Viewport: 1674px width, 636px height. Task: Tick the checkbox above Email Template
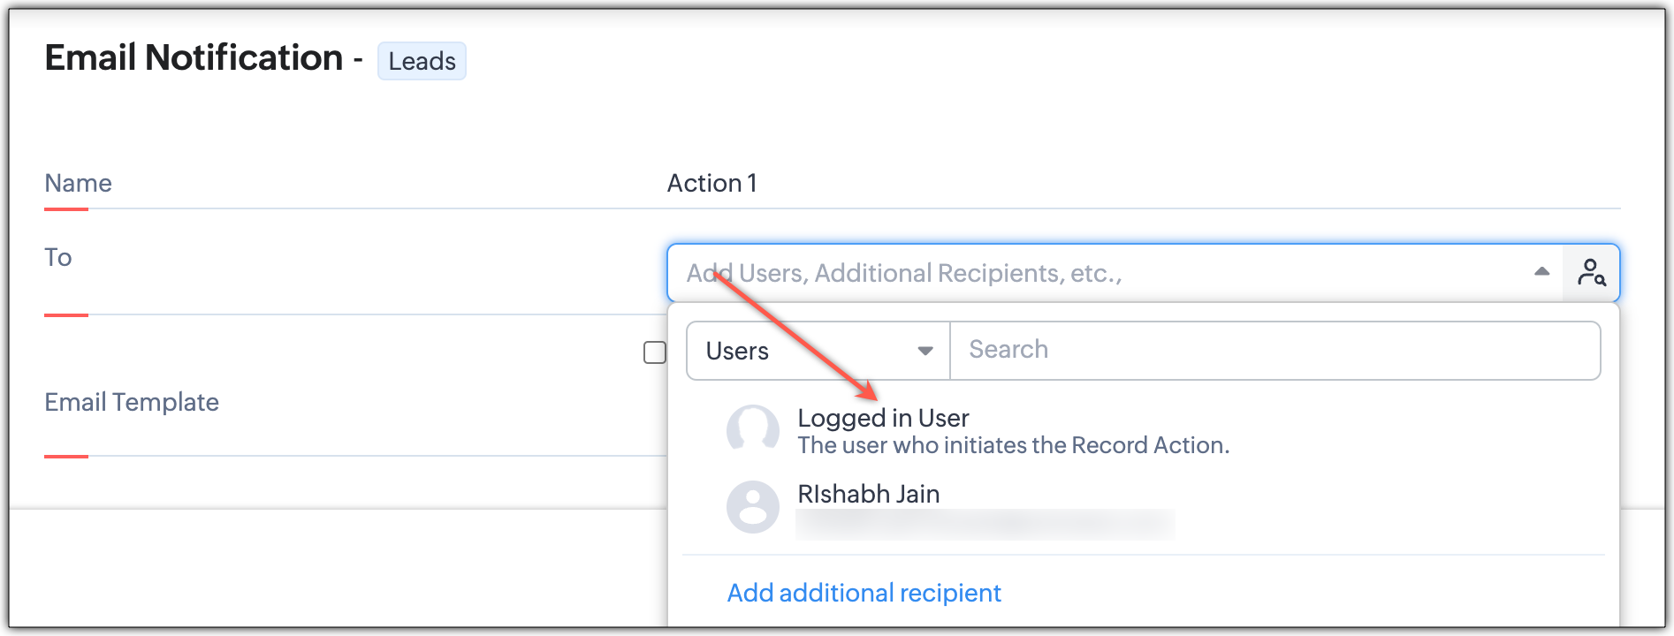(x=655, y=352)
